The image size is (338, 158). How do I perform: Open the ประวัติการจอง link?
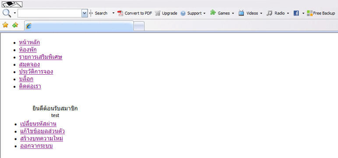(x=36, y=72)
